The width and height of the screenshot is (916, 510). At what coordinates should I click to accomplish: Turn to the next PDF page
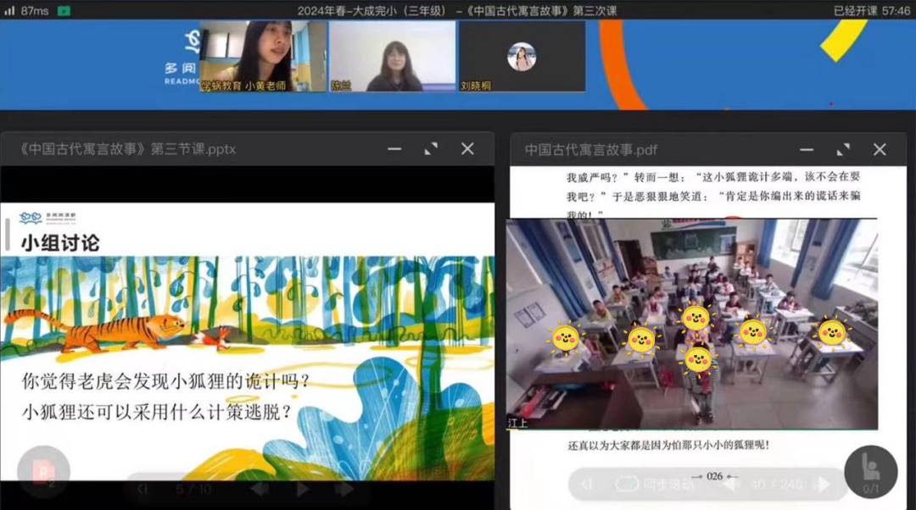click(822, 485)
